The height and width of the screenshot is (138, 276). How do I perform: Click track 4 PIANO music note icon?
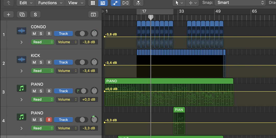[x=21, y=117]
